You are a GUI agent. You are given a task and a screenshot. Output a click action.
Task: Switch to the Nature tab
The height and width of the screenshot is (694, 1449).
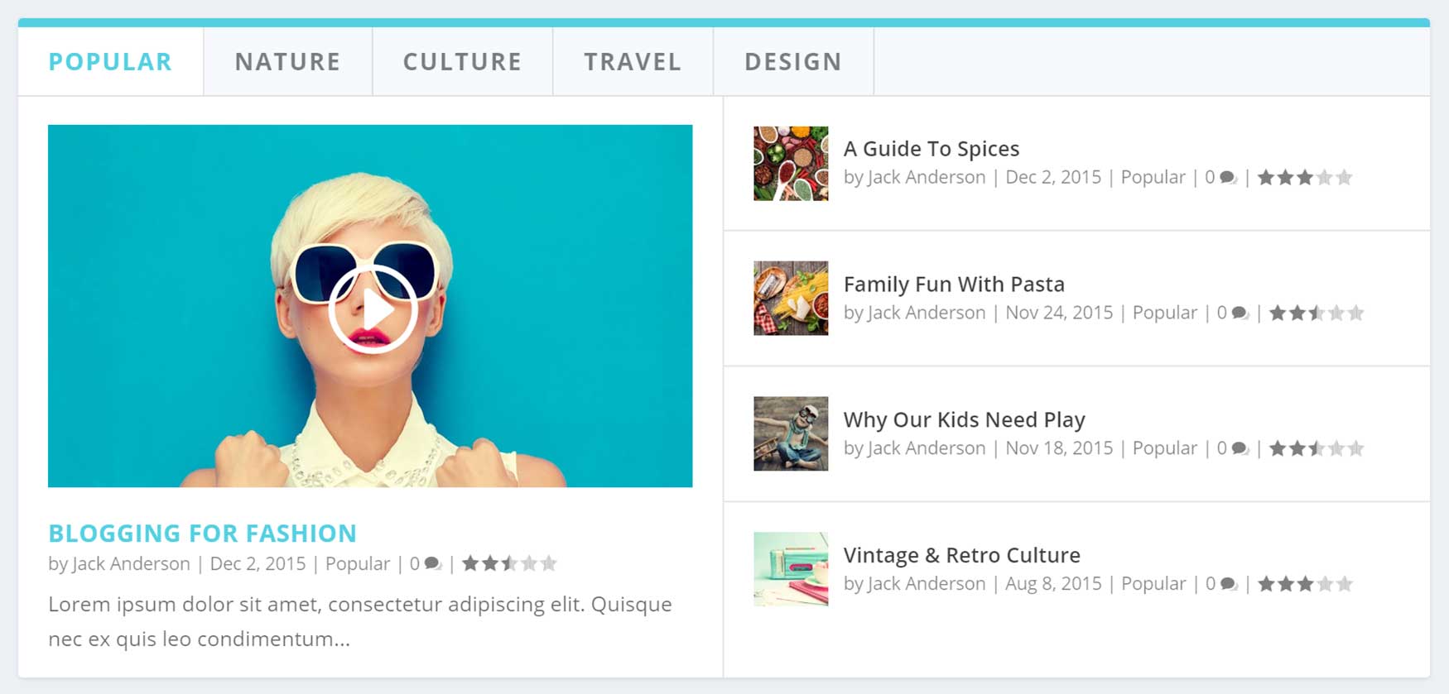coord(287,62)
